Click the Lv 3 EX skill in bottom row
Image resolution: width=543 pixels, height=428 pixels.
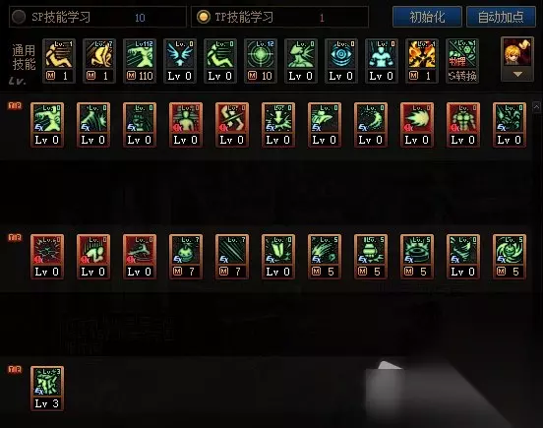47,389
